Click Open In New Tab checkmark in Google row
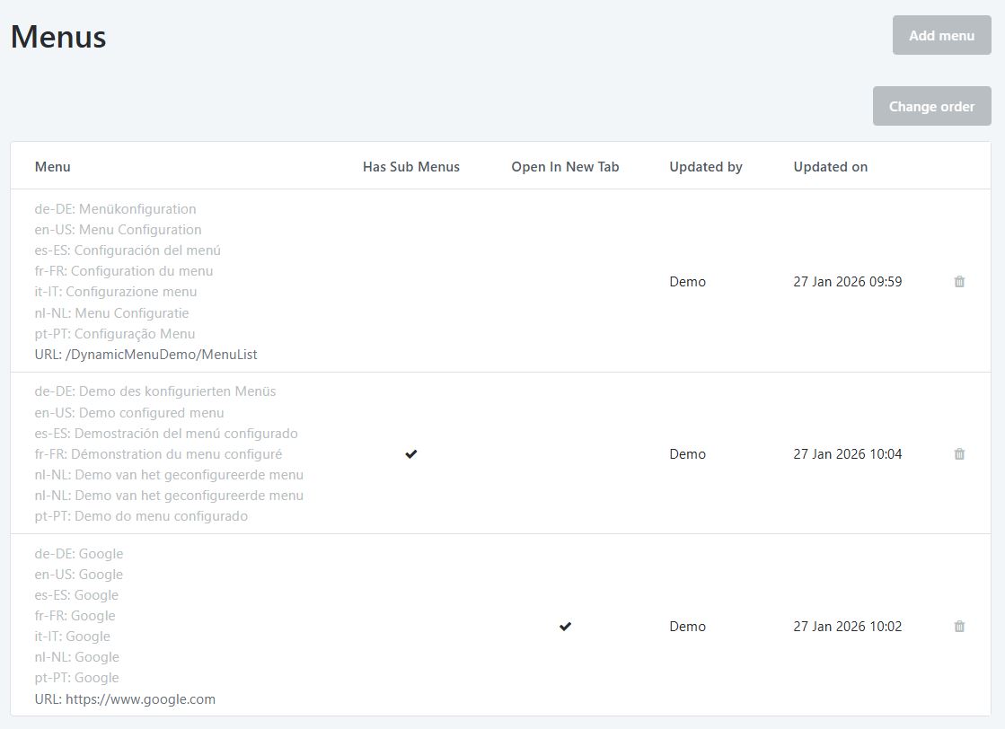This screenshot has width=1005, height=729. [x=565, y=626]
